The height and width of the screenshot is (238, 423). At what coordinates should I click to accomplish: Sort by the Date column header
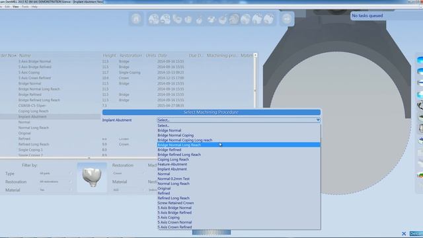pos(163,56)
